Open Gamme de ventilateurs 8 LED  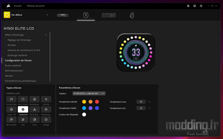[x=24, y=50]
